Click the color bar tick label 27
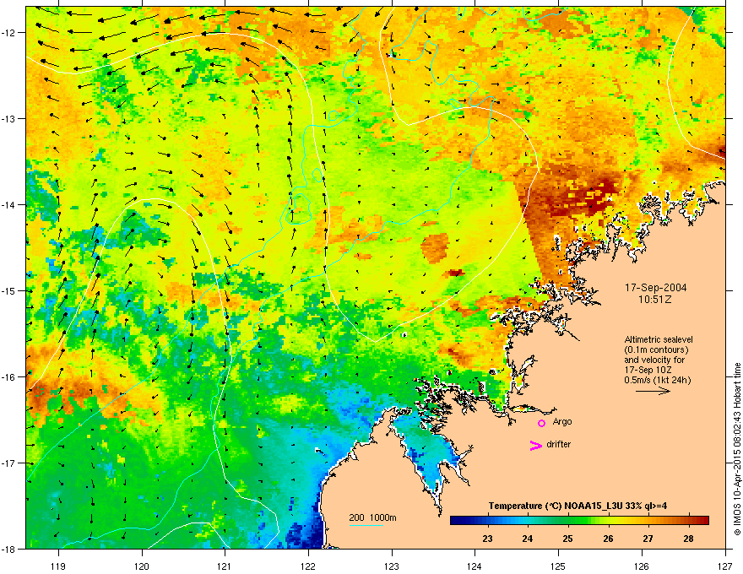Image resolution: width=743 pixels, height=574 pixels. coord(648,539)
